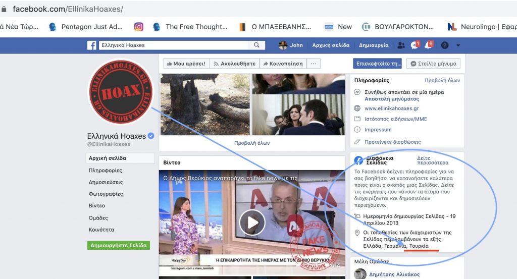Open the notifications bell icon
The image size is (517, 279).
click(x=429, y=45)
